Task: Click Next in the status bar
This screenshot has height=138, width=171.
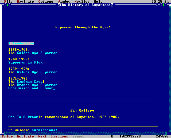Action: (42, 136)
